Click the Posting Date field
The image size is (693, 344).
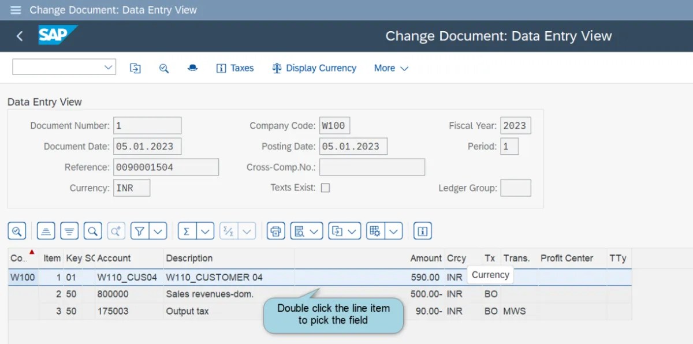pyautogui.click(x=353, y=147)
